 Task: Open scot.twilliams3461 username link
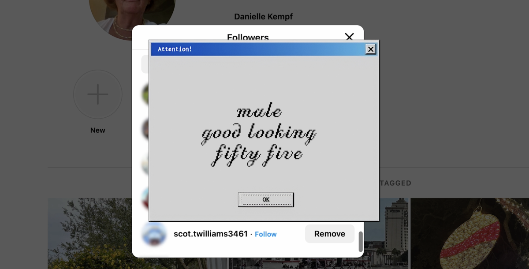(210, 234)
